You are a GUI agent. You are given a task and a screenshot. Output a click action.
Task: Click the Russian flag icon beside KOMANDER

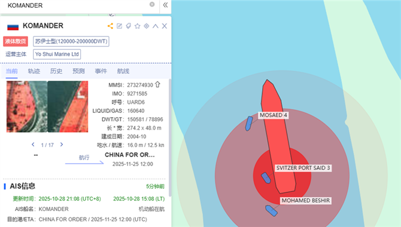point(13,27)
